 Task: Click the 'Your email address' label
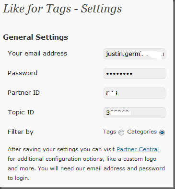coord(37,54)
